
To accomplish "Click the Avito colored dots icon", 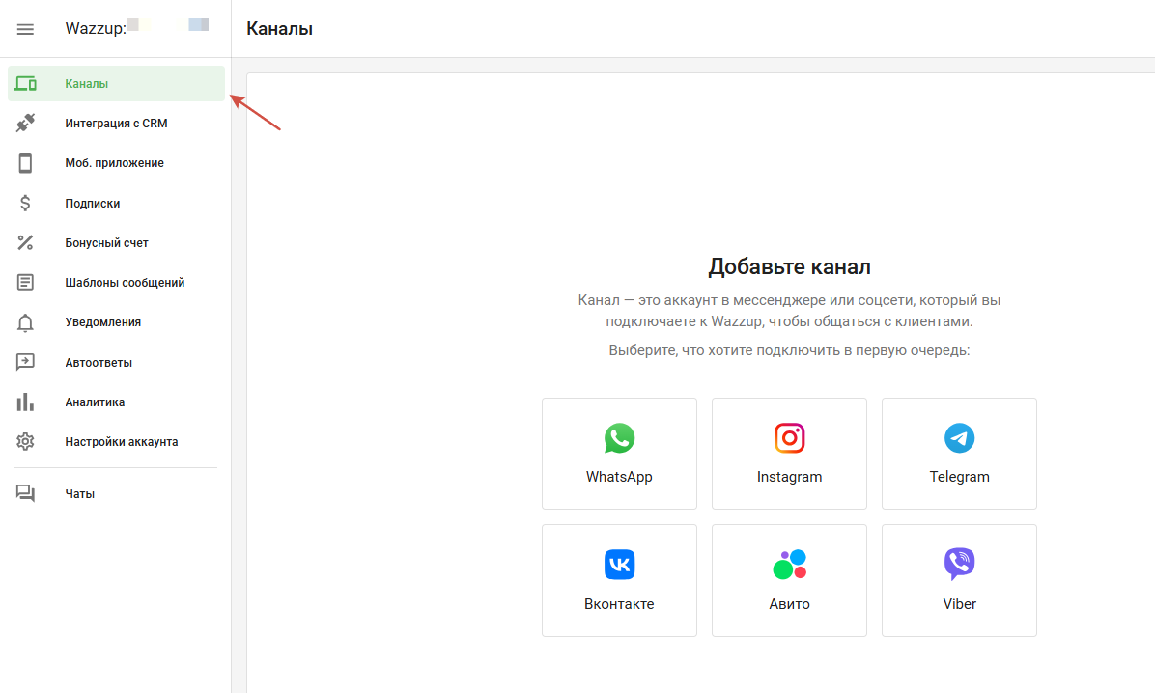I will (x=789, y=565).
